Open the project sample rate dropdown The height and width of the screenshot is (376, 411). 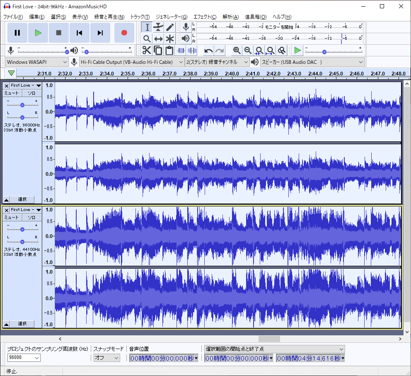(x=37, y=358)
